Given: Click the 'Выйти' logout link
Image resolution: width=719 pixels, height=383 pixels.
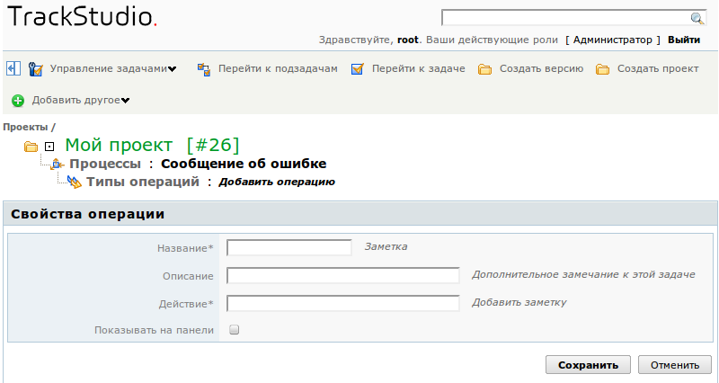Looking at the screenshot, I should pos(684,40).
